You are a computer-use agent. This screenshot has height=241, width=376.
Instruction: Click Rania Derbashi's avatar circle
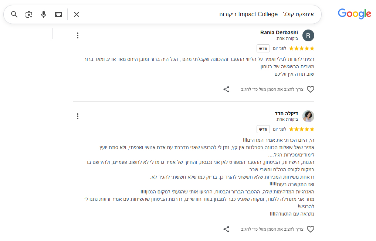[x=308, y=35]
